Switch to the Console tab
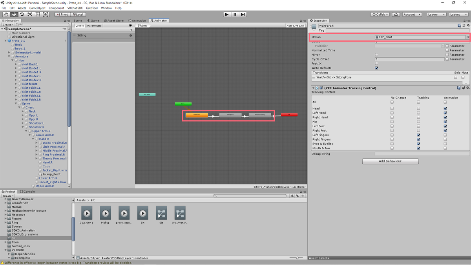The width and height of the screenshot is (471, 265). pos(28,192)
